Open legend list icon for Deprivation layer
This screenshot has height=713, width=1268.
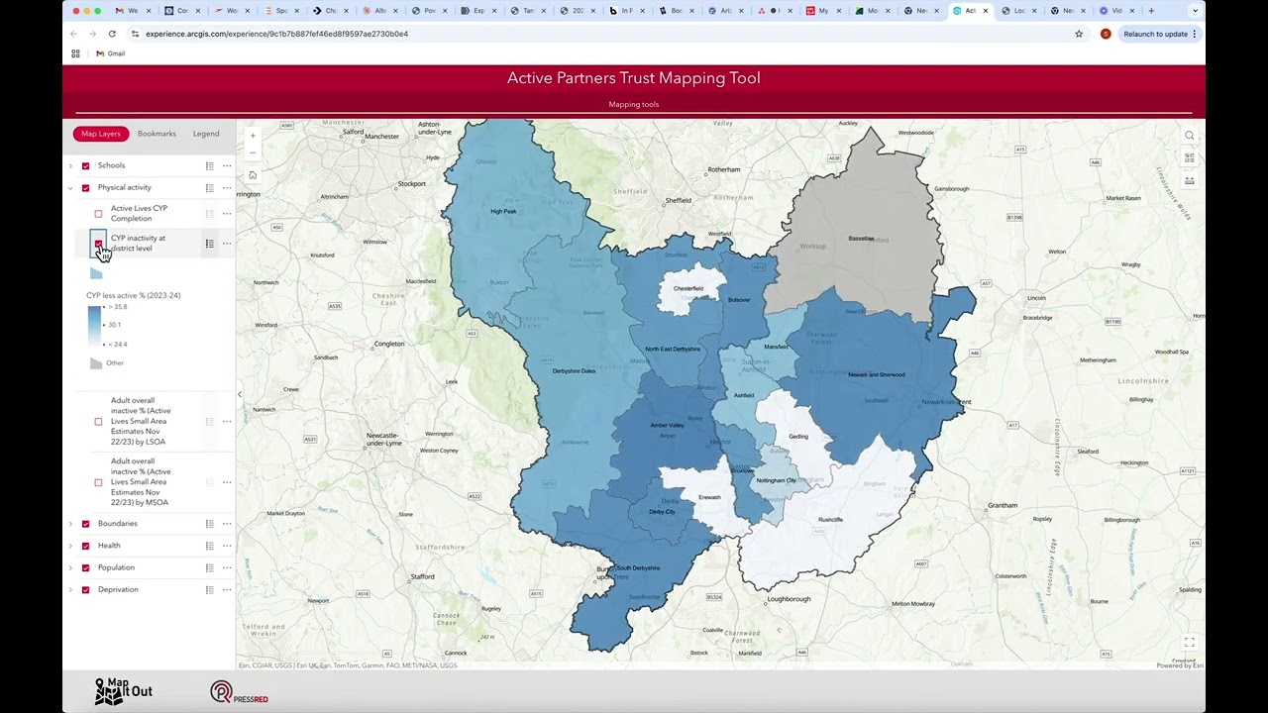[209, 589]
